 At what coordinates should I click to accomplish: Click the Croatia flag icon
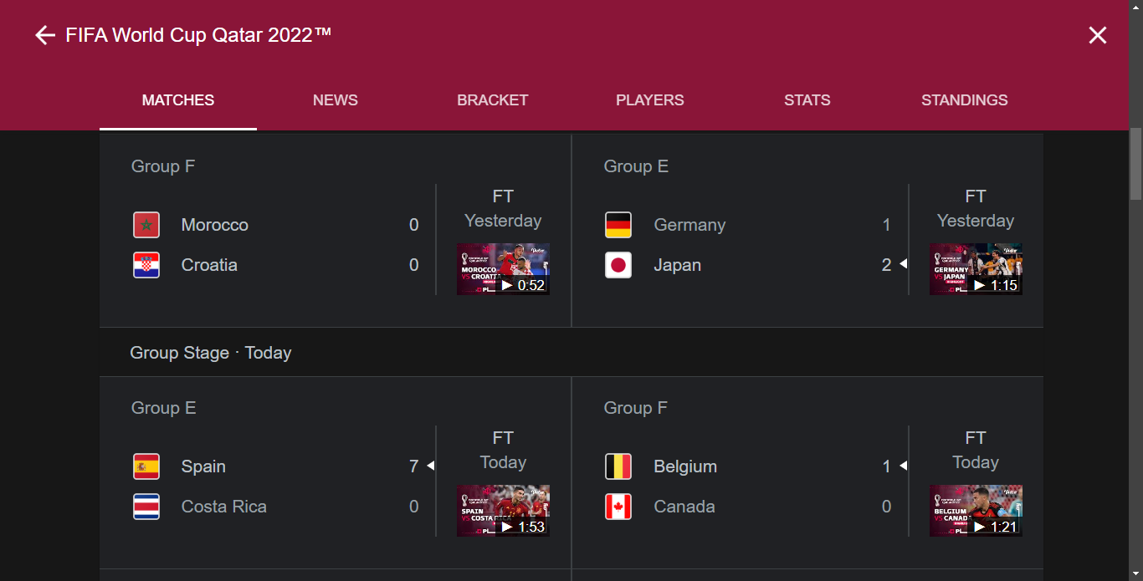(x=146, y=265)
